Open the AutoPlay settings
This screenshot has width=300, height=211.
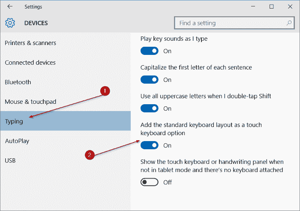click(x=17, y=141)
